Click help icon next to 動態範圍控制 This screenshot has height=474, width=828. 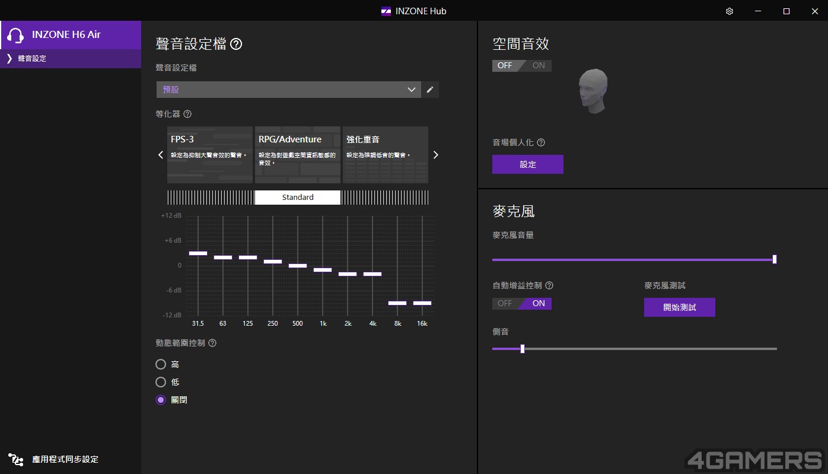click(212, 343)
